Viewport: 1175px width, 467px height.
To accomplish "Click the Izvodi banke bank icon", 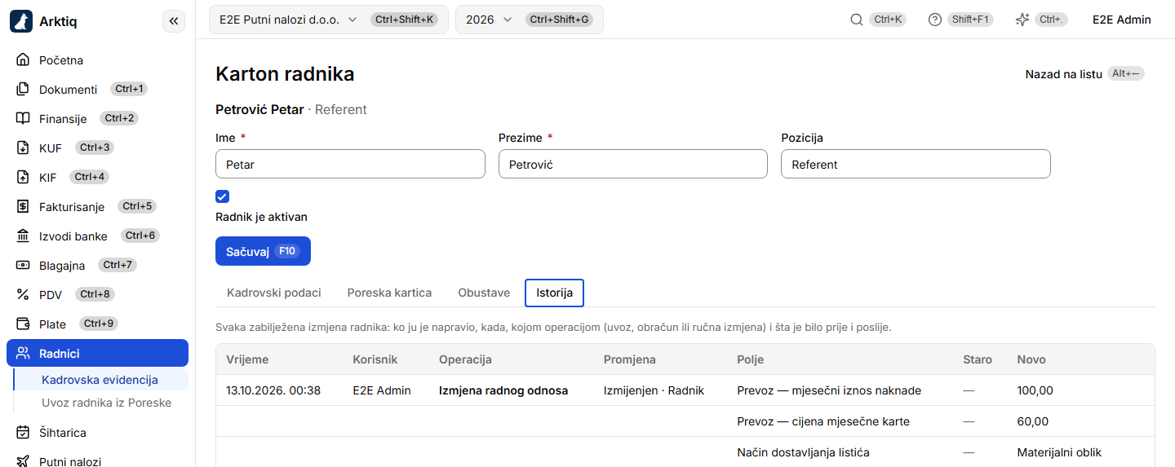I will (x=23, y=236).
